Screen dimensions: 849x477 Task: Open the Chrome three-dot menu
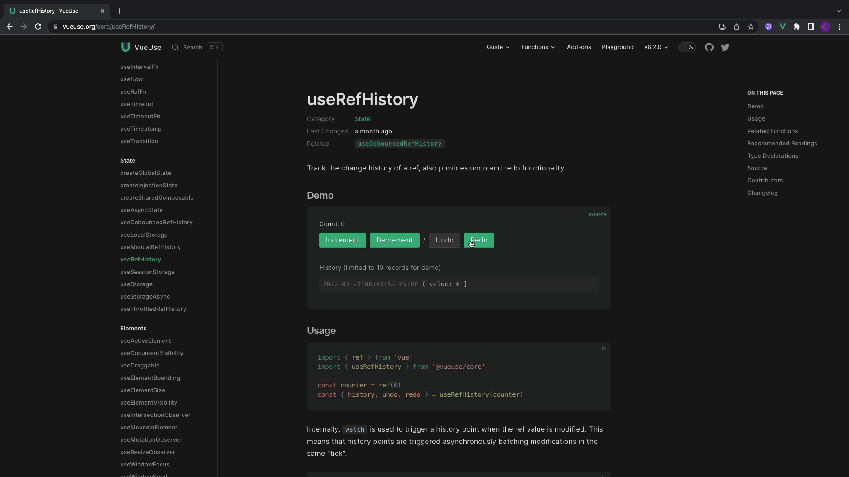click(x=840, y=26)
